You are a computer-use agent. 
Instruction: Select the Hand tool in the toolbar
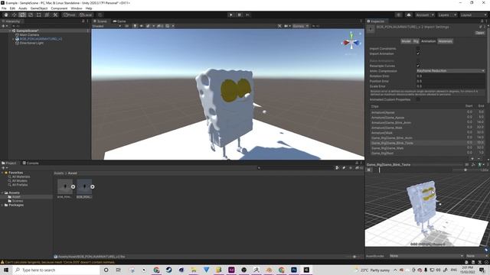coord(6,15)
